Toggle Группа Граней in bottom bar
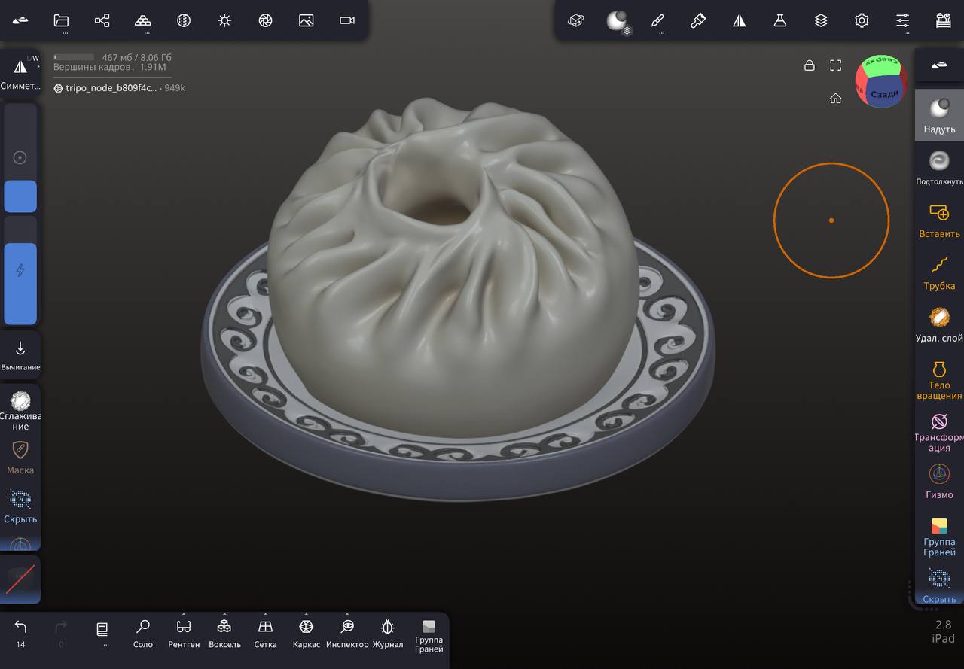 429,637
